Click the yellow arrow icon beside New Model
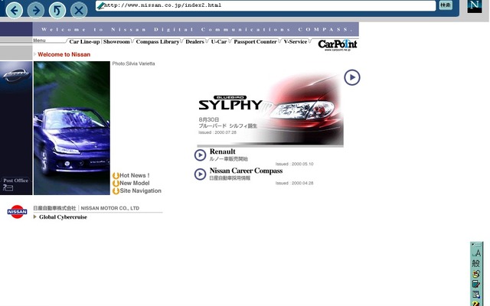490x306 pixels. [x=116, y=184]
